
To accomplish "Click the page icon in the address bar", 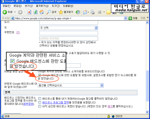I will (13, 18).
